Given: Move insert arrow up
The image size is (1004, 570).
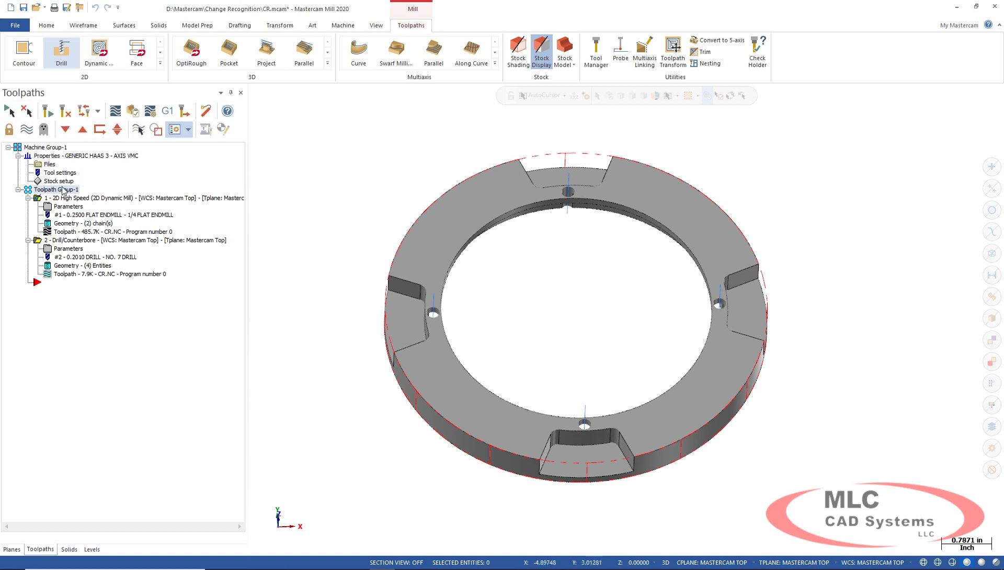Looking at the screenshot, I should pos(82,129).
